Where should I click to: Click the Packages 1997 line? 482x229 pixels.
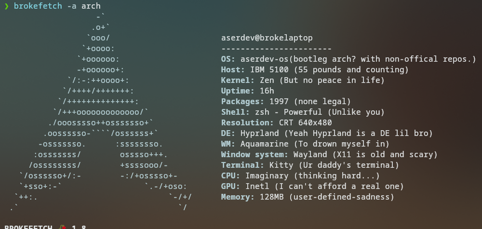286,101
